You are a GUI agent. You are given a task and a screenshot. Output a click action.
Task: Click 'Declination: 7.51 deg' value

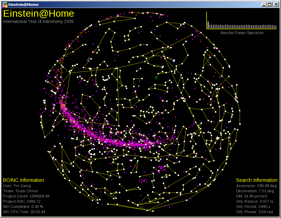(255, 191)
